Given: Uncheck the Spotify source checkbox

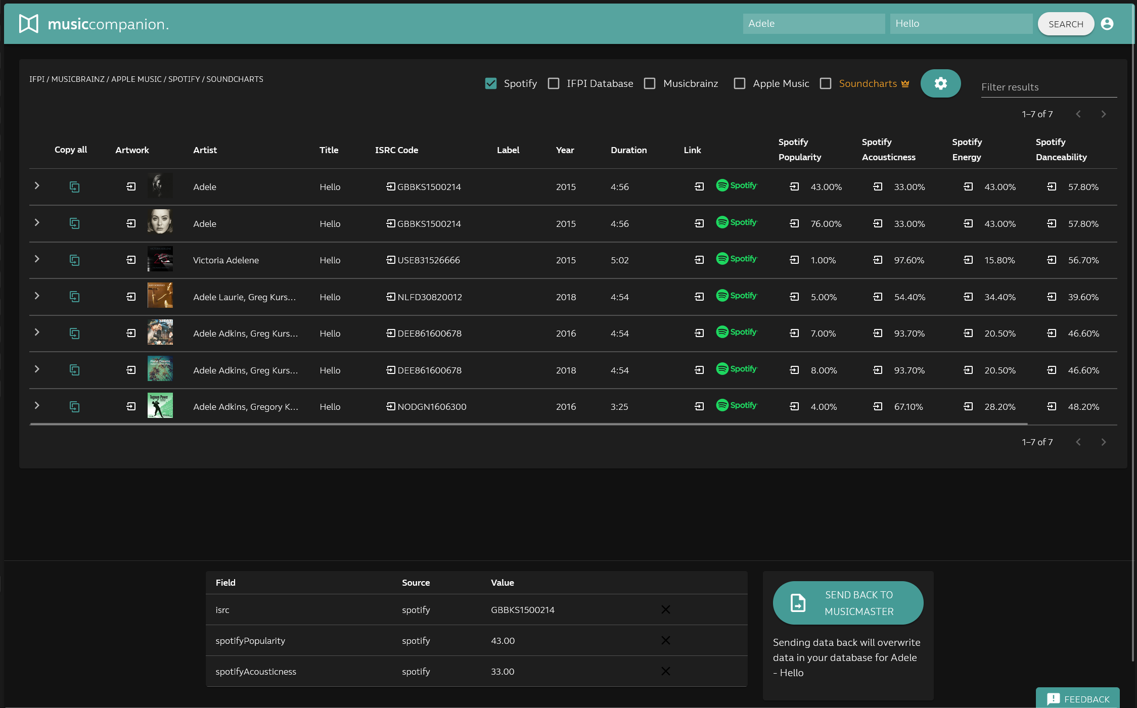Looking at the screenshot, I should point(490,83).
